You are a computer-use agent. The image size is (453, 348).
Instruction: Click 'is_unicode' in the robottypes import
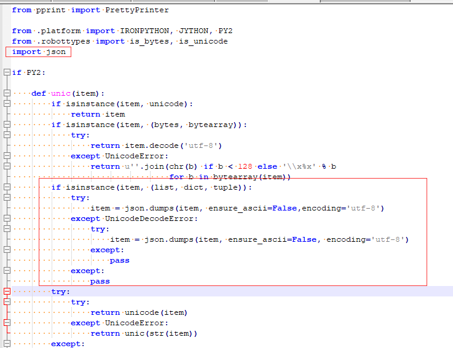(203, 41)
